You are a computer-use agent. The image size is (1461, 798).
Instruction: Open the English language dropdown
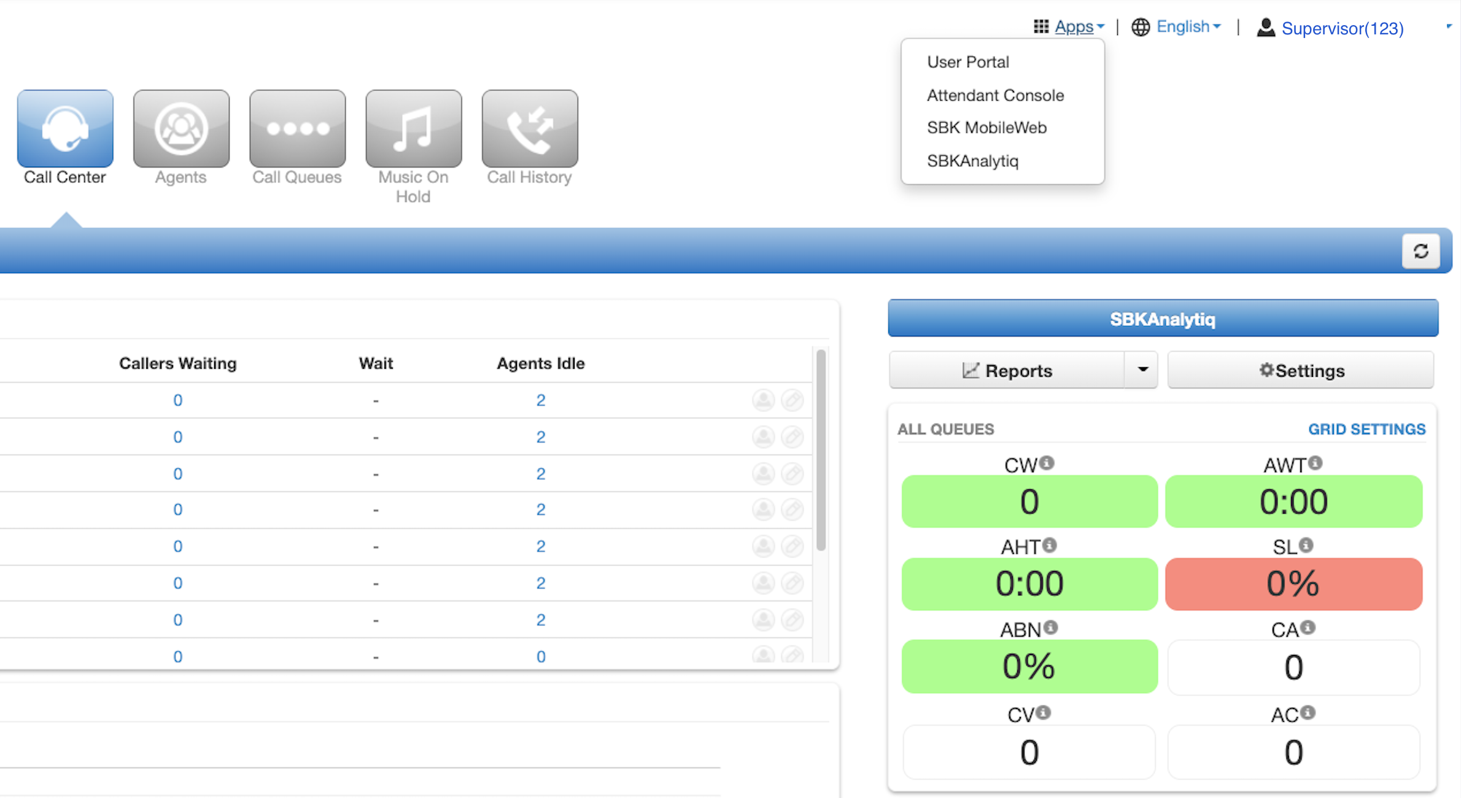1188,26
